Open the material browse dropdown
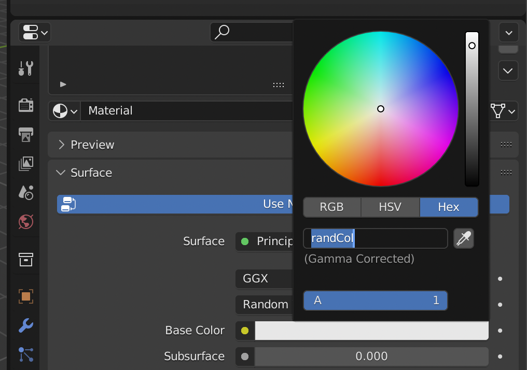 tap(65, 111)
